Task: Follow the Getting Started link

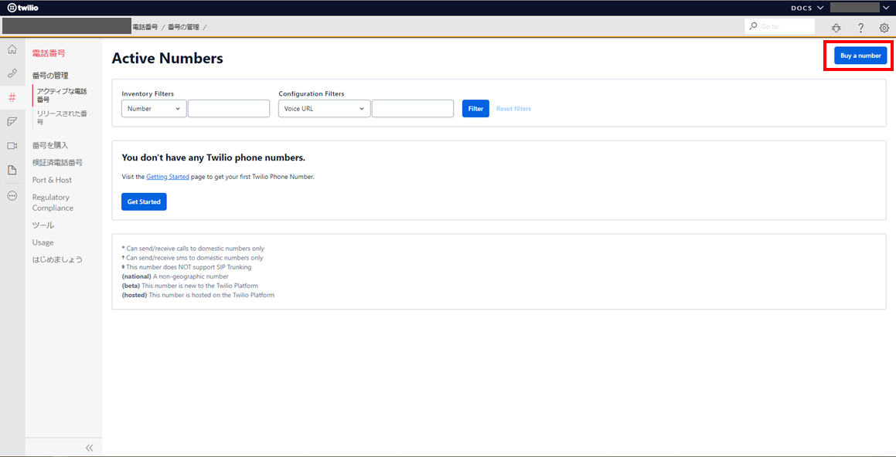Action: [168, 177]
